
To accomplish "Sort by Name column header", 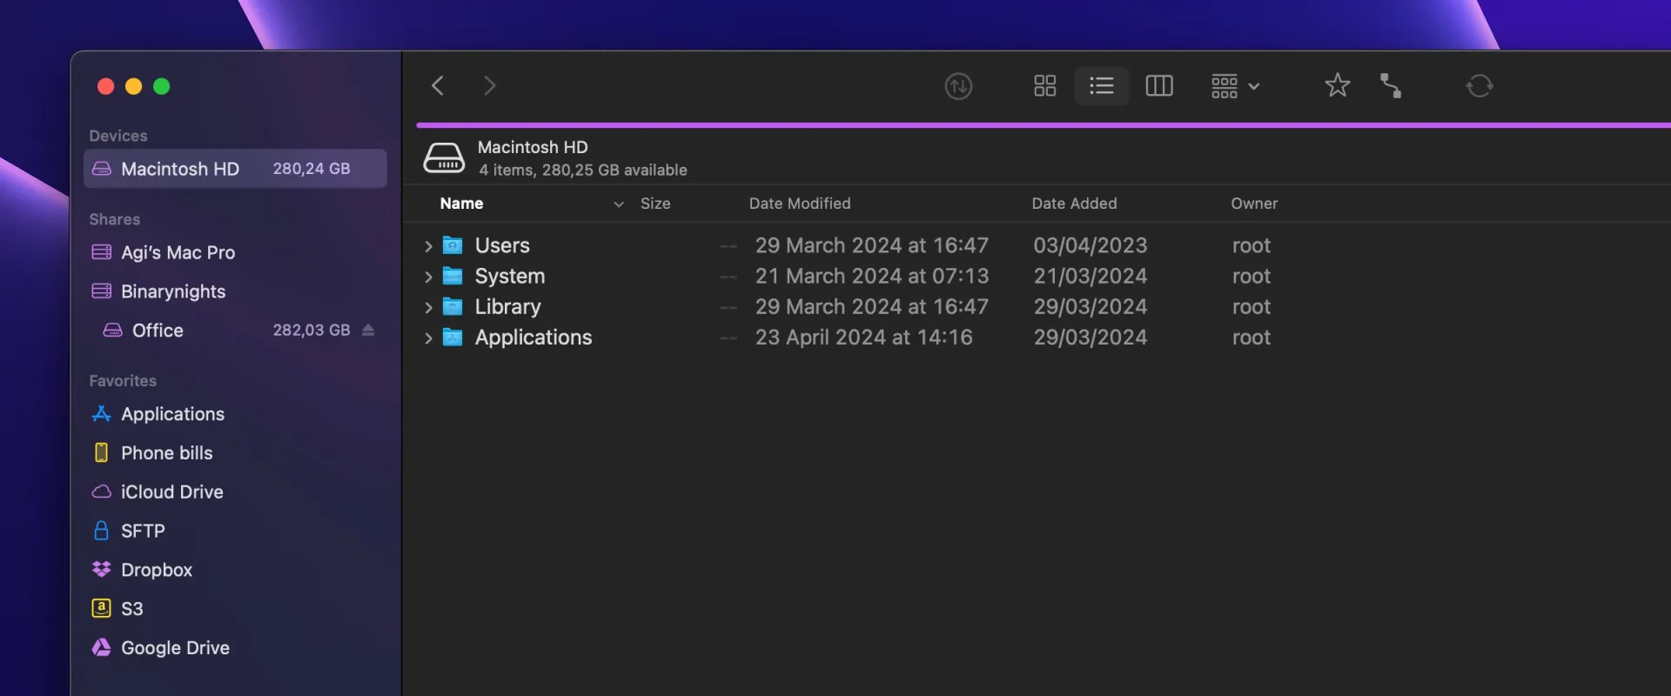I will (461, 204).
